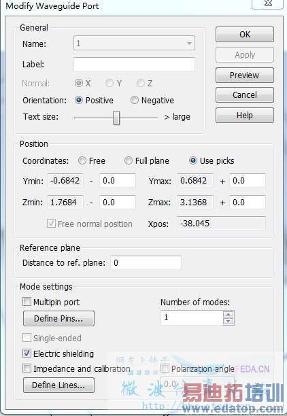This screenshot has height=416, width=287.
Task: Close the Modify Waveguide Port dialog
Action: 268,3
